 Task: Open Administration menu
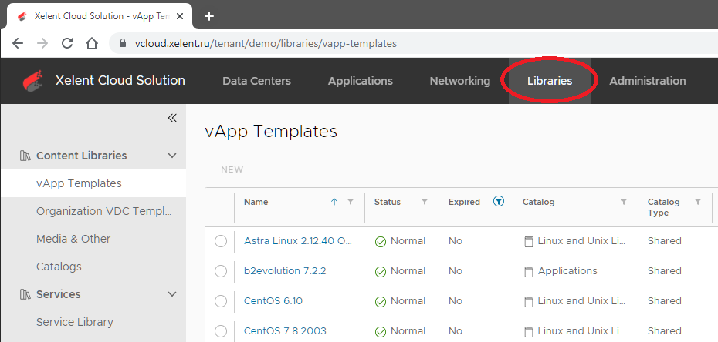648,81
